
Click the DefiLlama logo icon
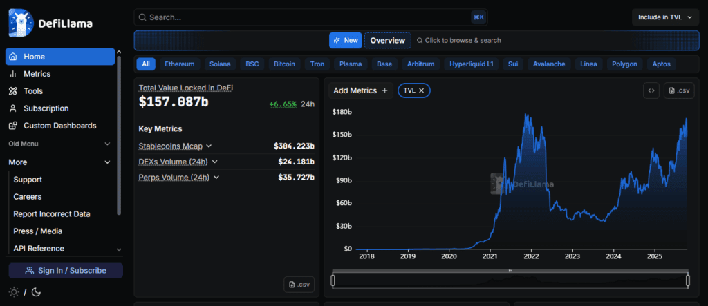(x=20, y=23)
